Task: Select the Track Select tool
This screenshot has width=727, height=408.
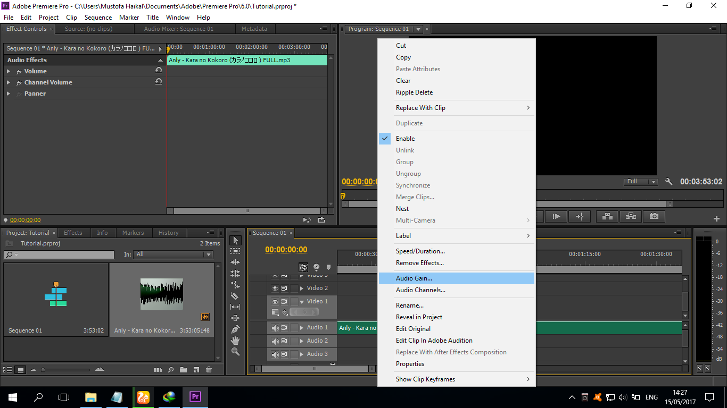Action: [235, 251]
